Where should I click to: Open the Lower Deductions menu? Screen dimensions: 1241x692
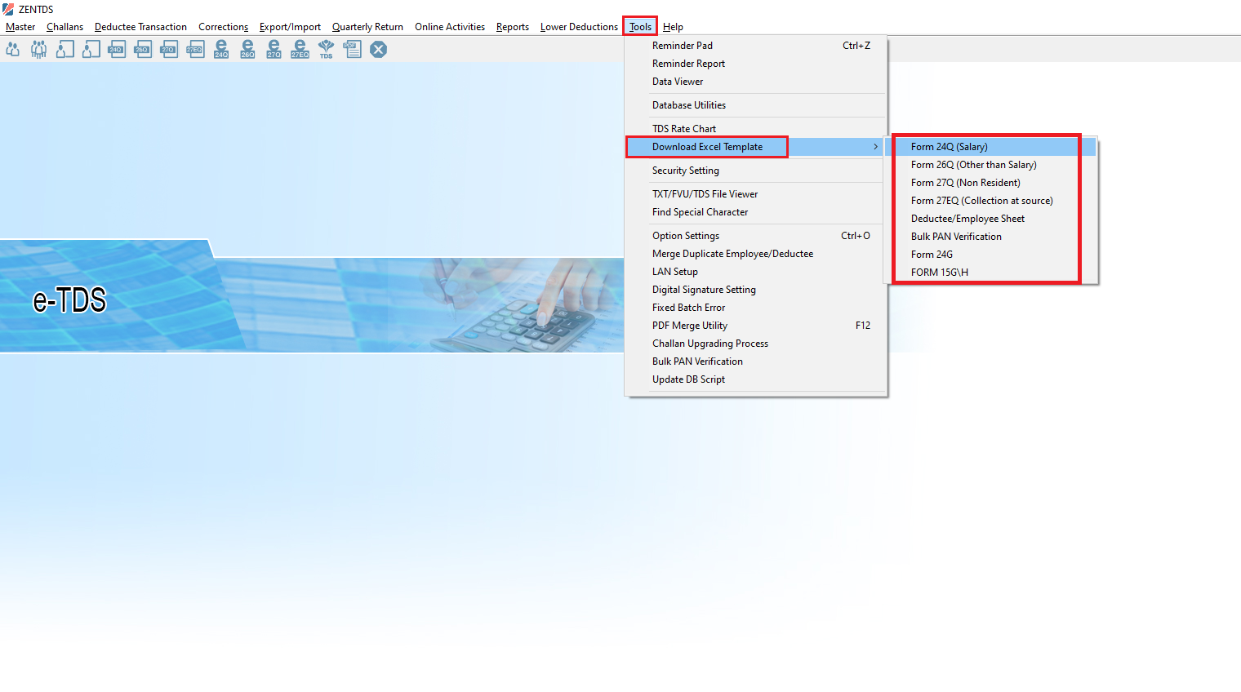coord(579,27)
